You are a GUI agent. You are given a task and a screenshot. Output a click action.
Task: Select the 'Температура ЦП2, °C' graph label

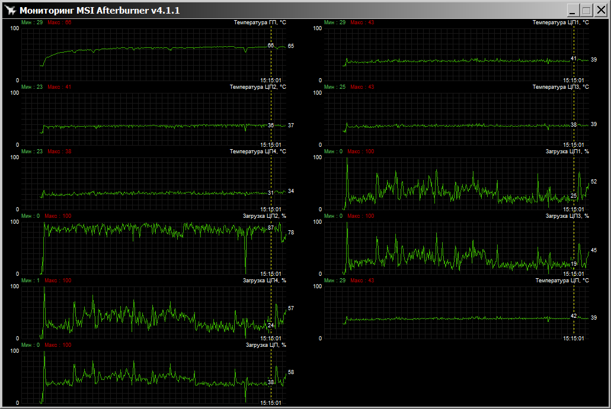pos(258,87)
